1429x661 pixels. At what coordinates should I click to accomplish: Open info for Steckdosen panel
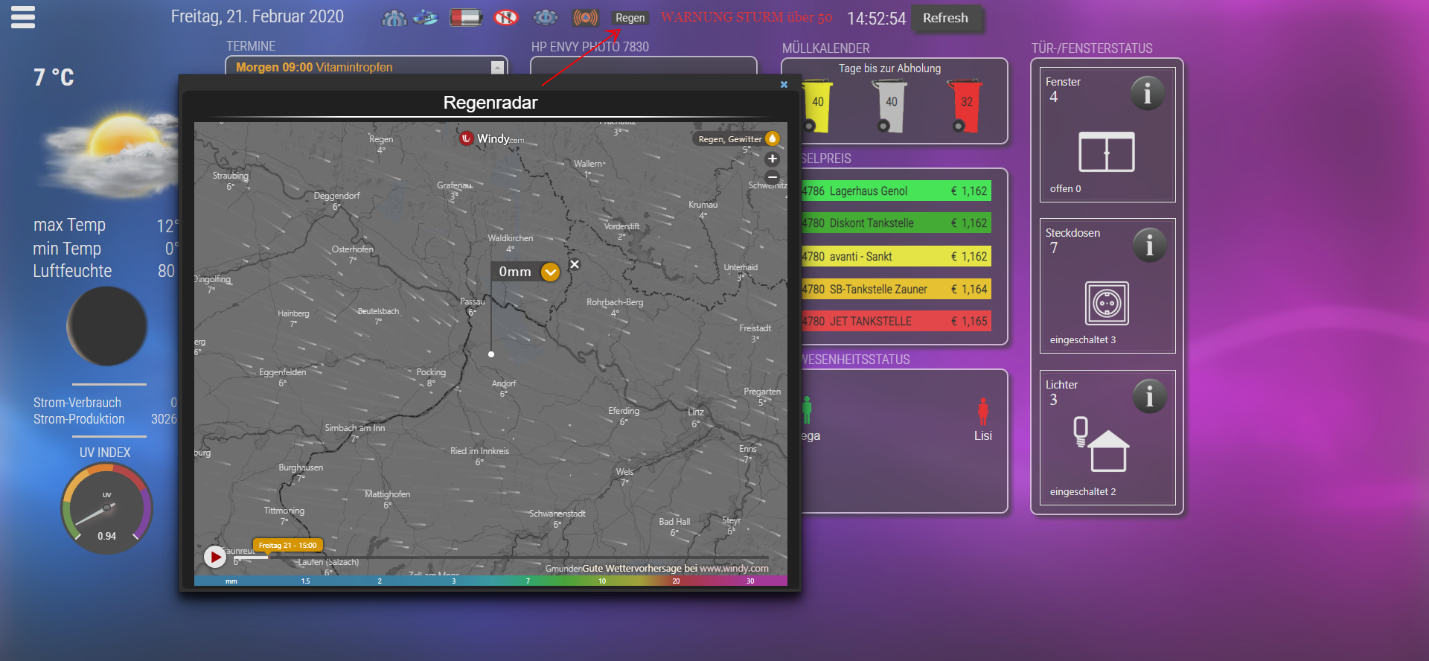click(x=1149, y=245)
